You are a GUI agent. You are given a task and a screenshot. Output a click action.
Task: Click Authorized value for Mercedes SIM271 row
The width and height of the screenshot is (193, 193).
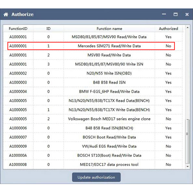tap(168, 46)
